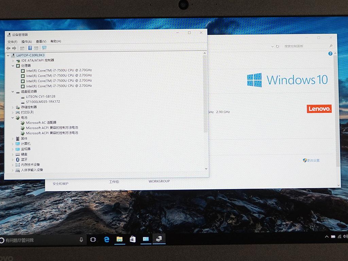Click the 内存技术设备 category icon
Screen dimensions: 348x261
(x=18, y=165)
